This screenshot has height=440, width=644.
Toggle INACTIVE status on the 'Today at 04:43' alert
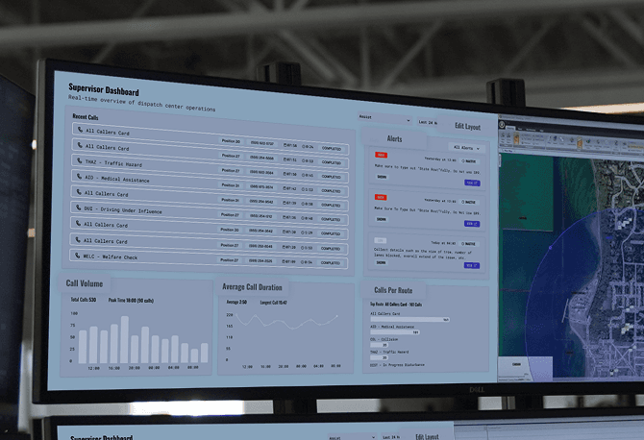(x=469, y=244)
